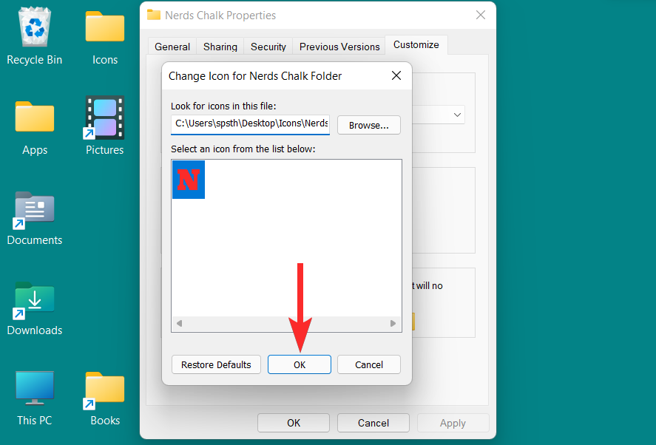Open the Security tab
This screenshot has width=656, height=445.
268,47
